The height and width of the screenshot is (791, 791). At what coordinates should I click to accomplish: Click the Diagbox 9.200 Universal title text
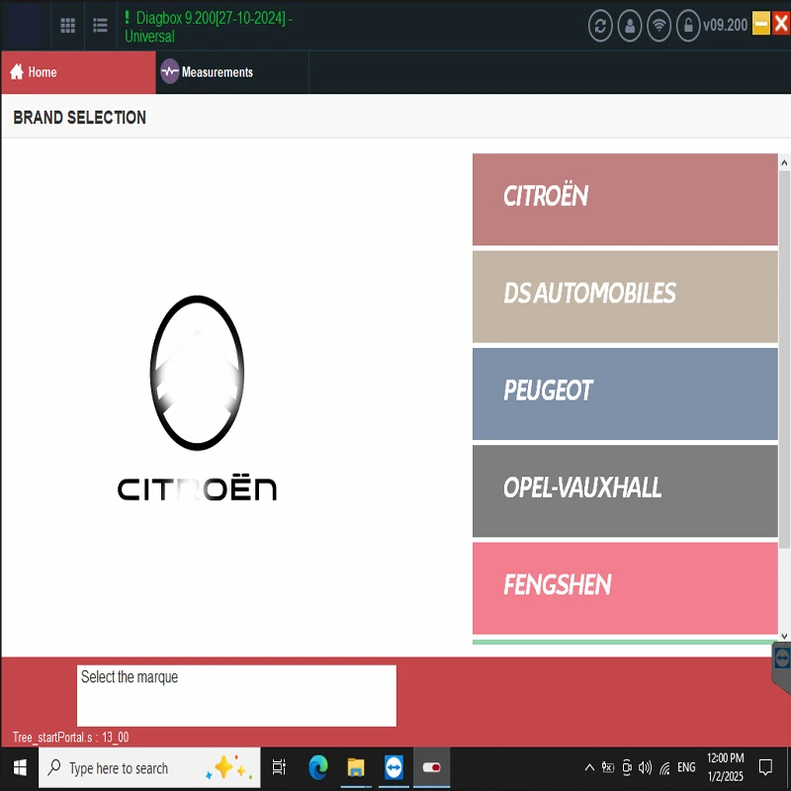208,28
